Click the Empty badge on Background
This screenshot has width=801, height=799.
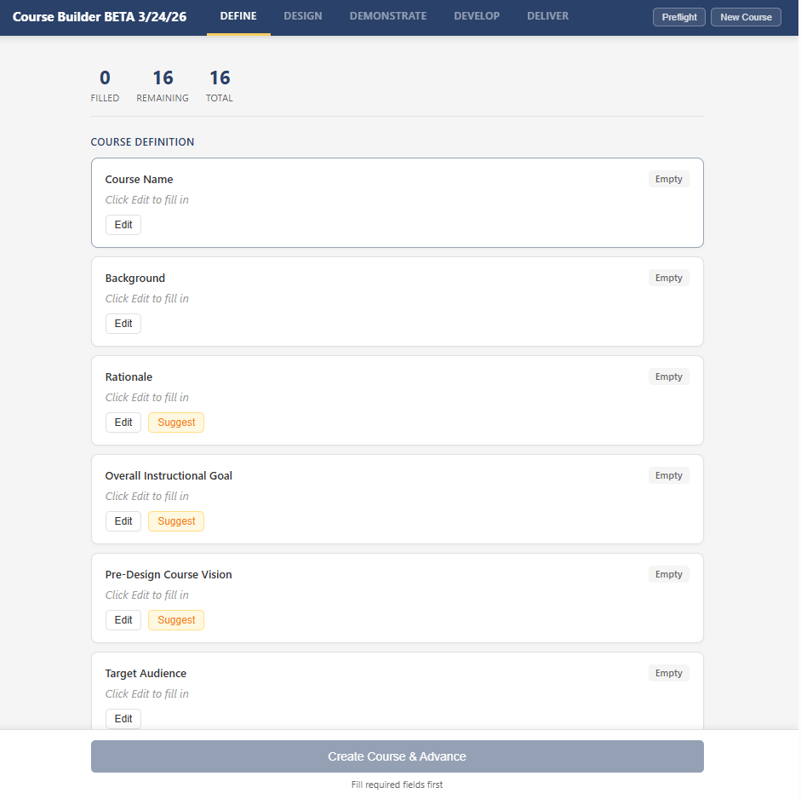pos(668,278)
